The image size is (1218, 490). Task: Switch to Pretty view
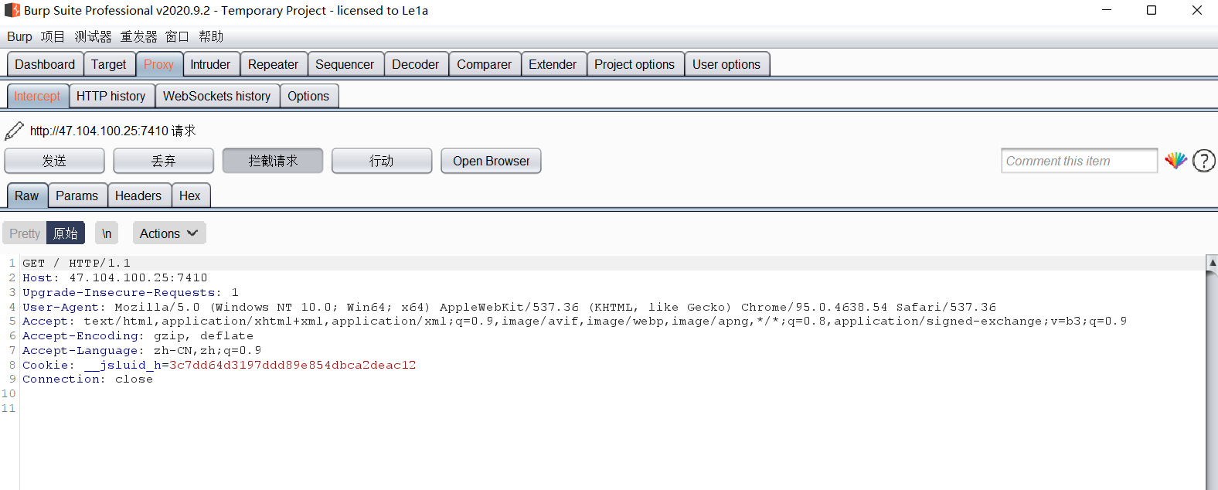pyautogui.click(x=25, y=233)
